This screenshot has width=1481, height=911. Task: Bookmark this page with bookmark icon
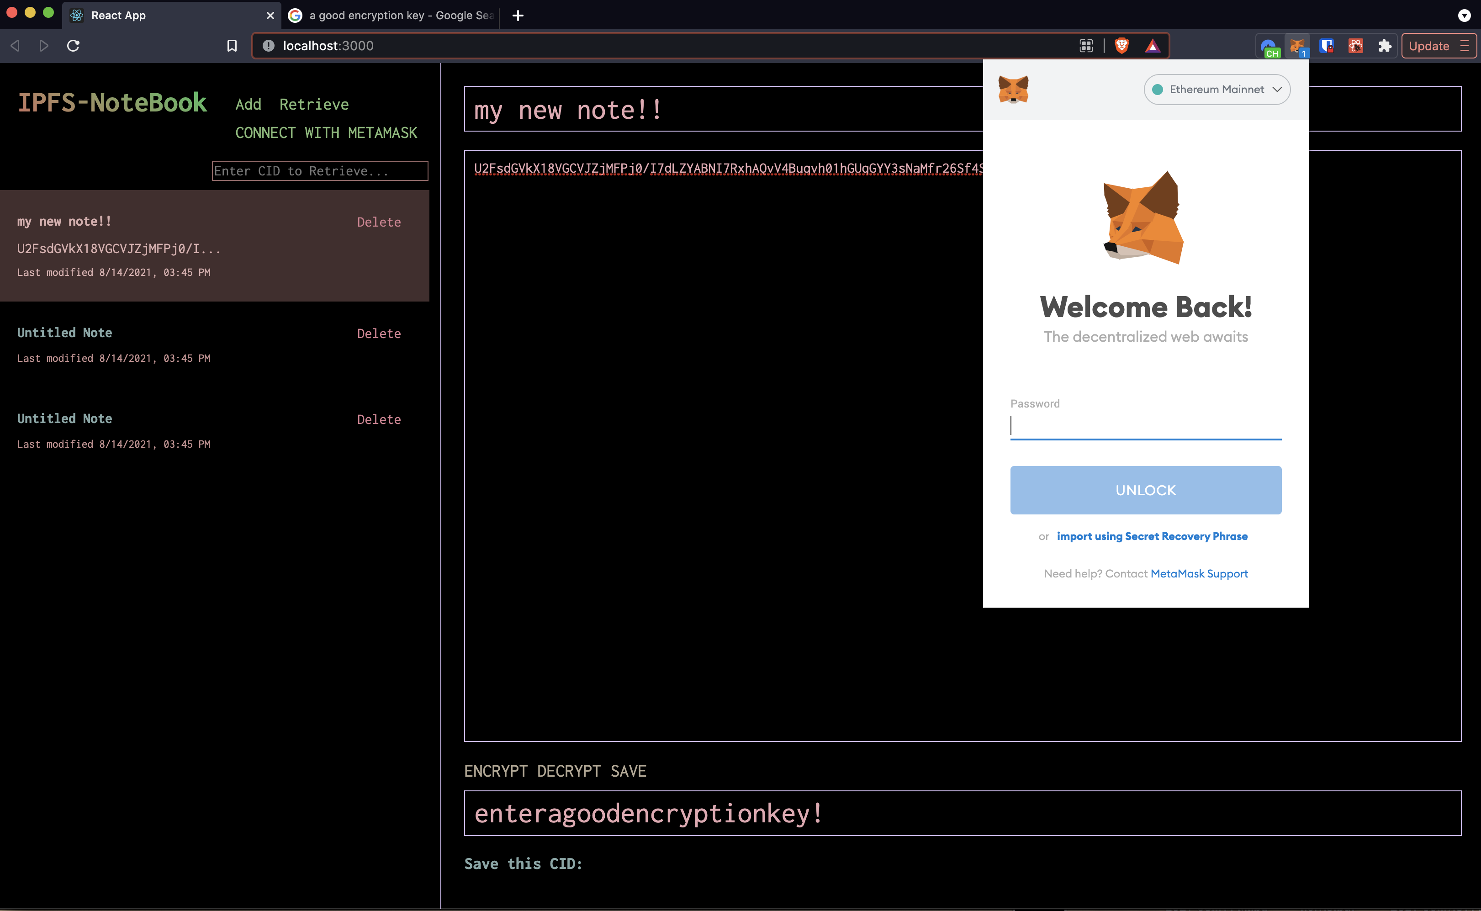pyautogui.click(x=232, y=46)
